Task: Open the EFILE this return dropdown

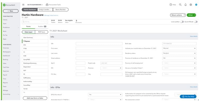Action: [x=105, y=95]
